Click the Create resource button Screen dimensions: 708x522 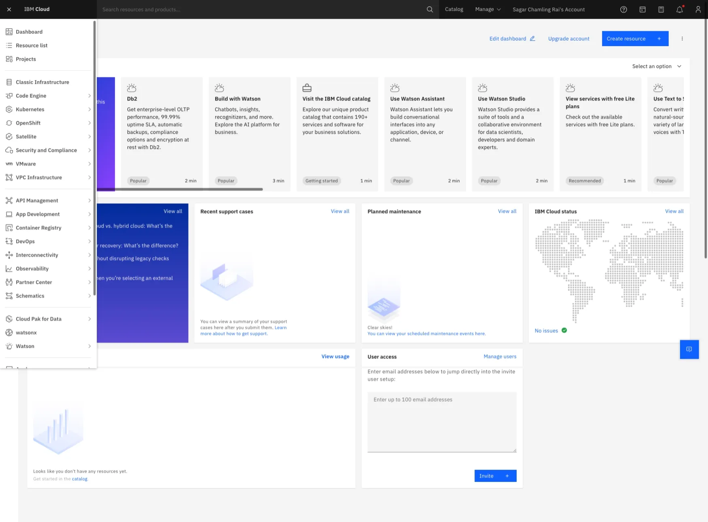tap(635, 39)
